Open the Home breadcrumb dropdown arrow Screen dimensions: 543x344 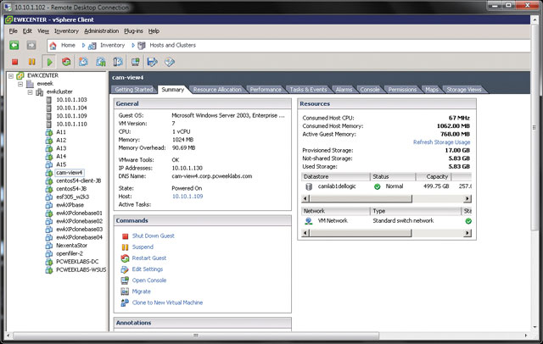83,45
